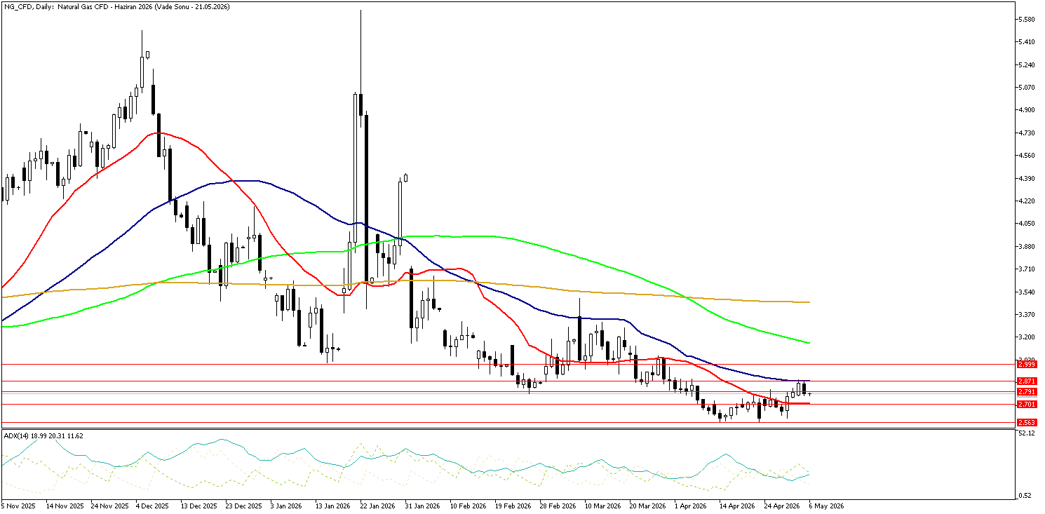
Task: Click the 3.370 value on the price axis
Action: (1028, 314)
